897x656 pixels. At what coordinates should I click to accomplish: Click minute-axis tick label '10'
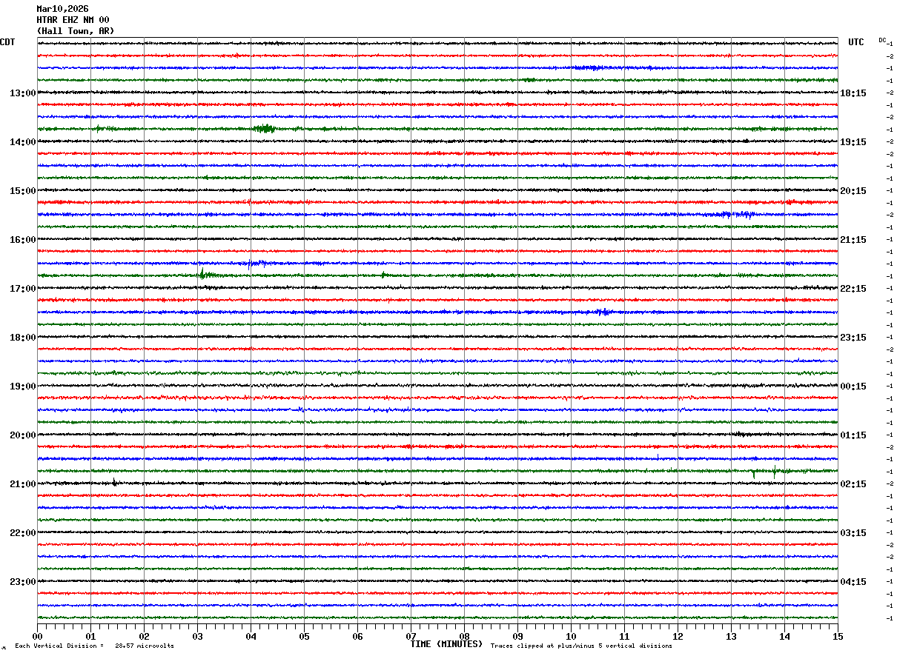pos(571,637)
